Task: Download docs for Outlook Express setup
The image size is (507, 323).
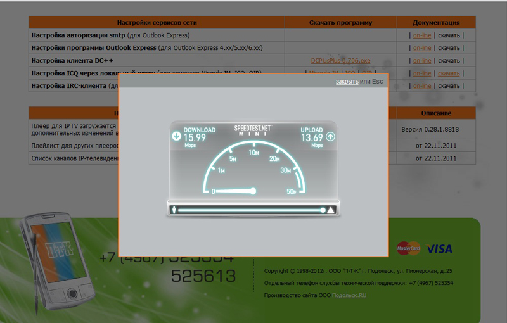Action: (x=449, y=48)
